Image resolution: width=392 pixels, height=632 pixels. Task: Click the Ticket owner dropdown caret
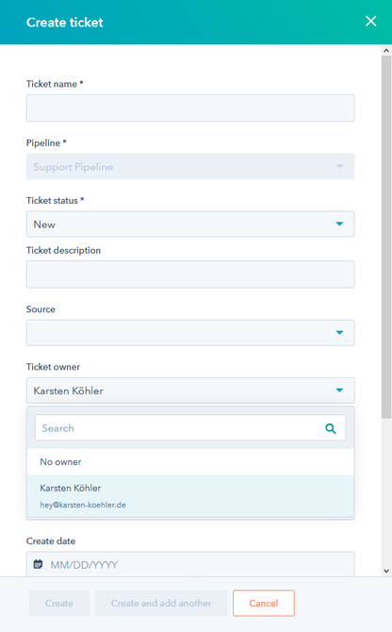click(339, 391)
